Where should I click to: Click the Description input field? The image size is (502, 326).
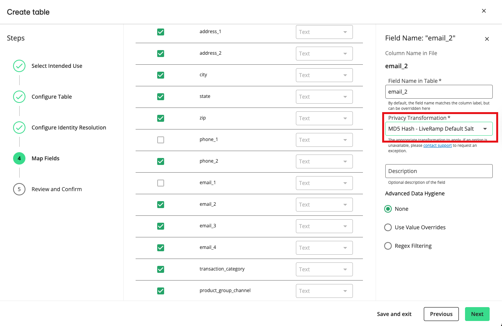click(439, 171)
